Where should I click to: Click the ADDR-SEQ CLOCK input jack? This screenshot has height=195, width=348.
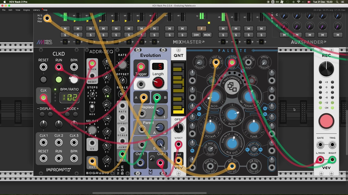pyautogui.click(x=92, y=64)
